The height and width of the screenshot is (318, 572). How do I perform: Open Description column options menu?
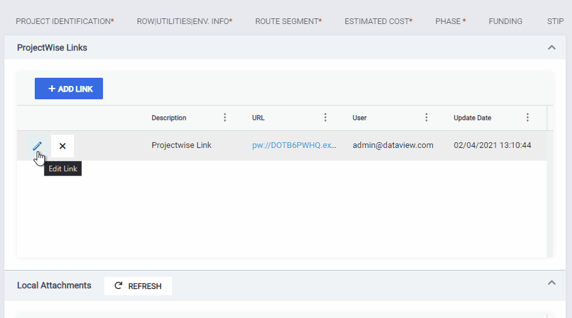225,118
